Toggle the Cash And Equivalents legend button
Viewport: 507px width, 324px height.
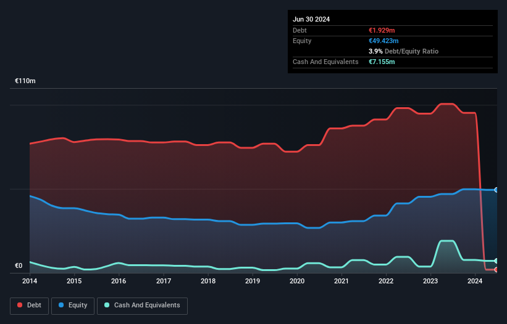point(142,306)
